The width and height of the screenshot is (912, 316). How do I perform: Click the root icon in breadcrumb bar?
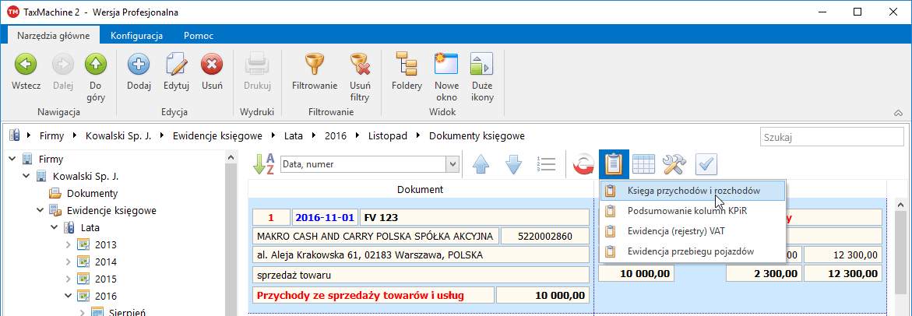pyautogui.click(x=15, y=136)
